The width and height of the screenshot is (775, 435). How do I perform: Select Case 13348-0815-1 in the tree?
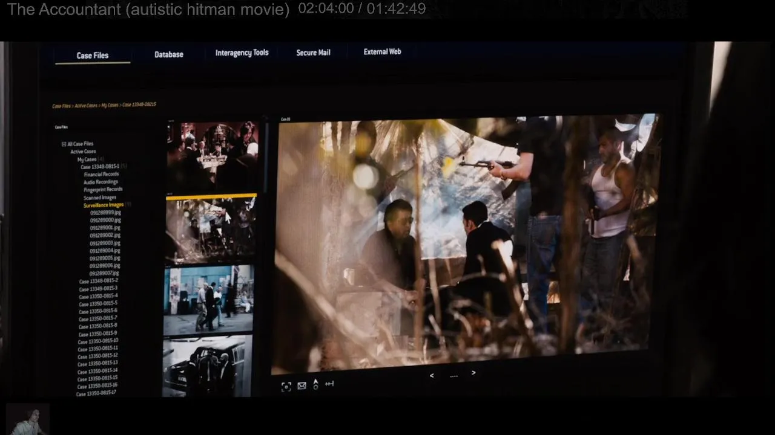pyautogui.click(x=100, y=167)
